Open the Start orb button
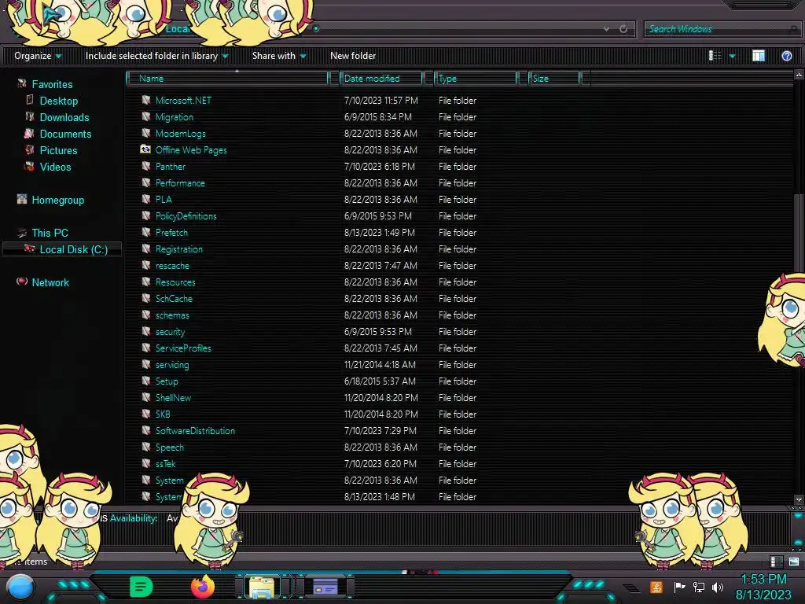 pos(20,587)
